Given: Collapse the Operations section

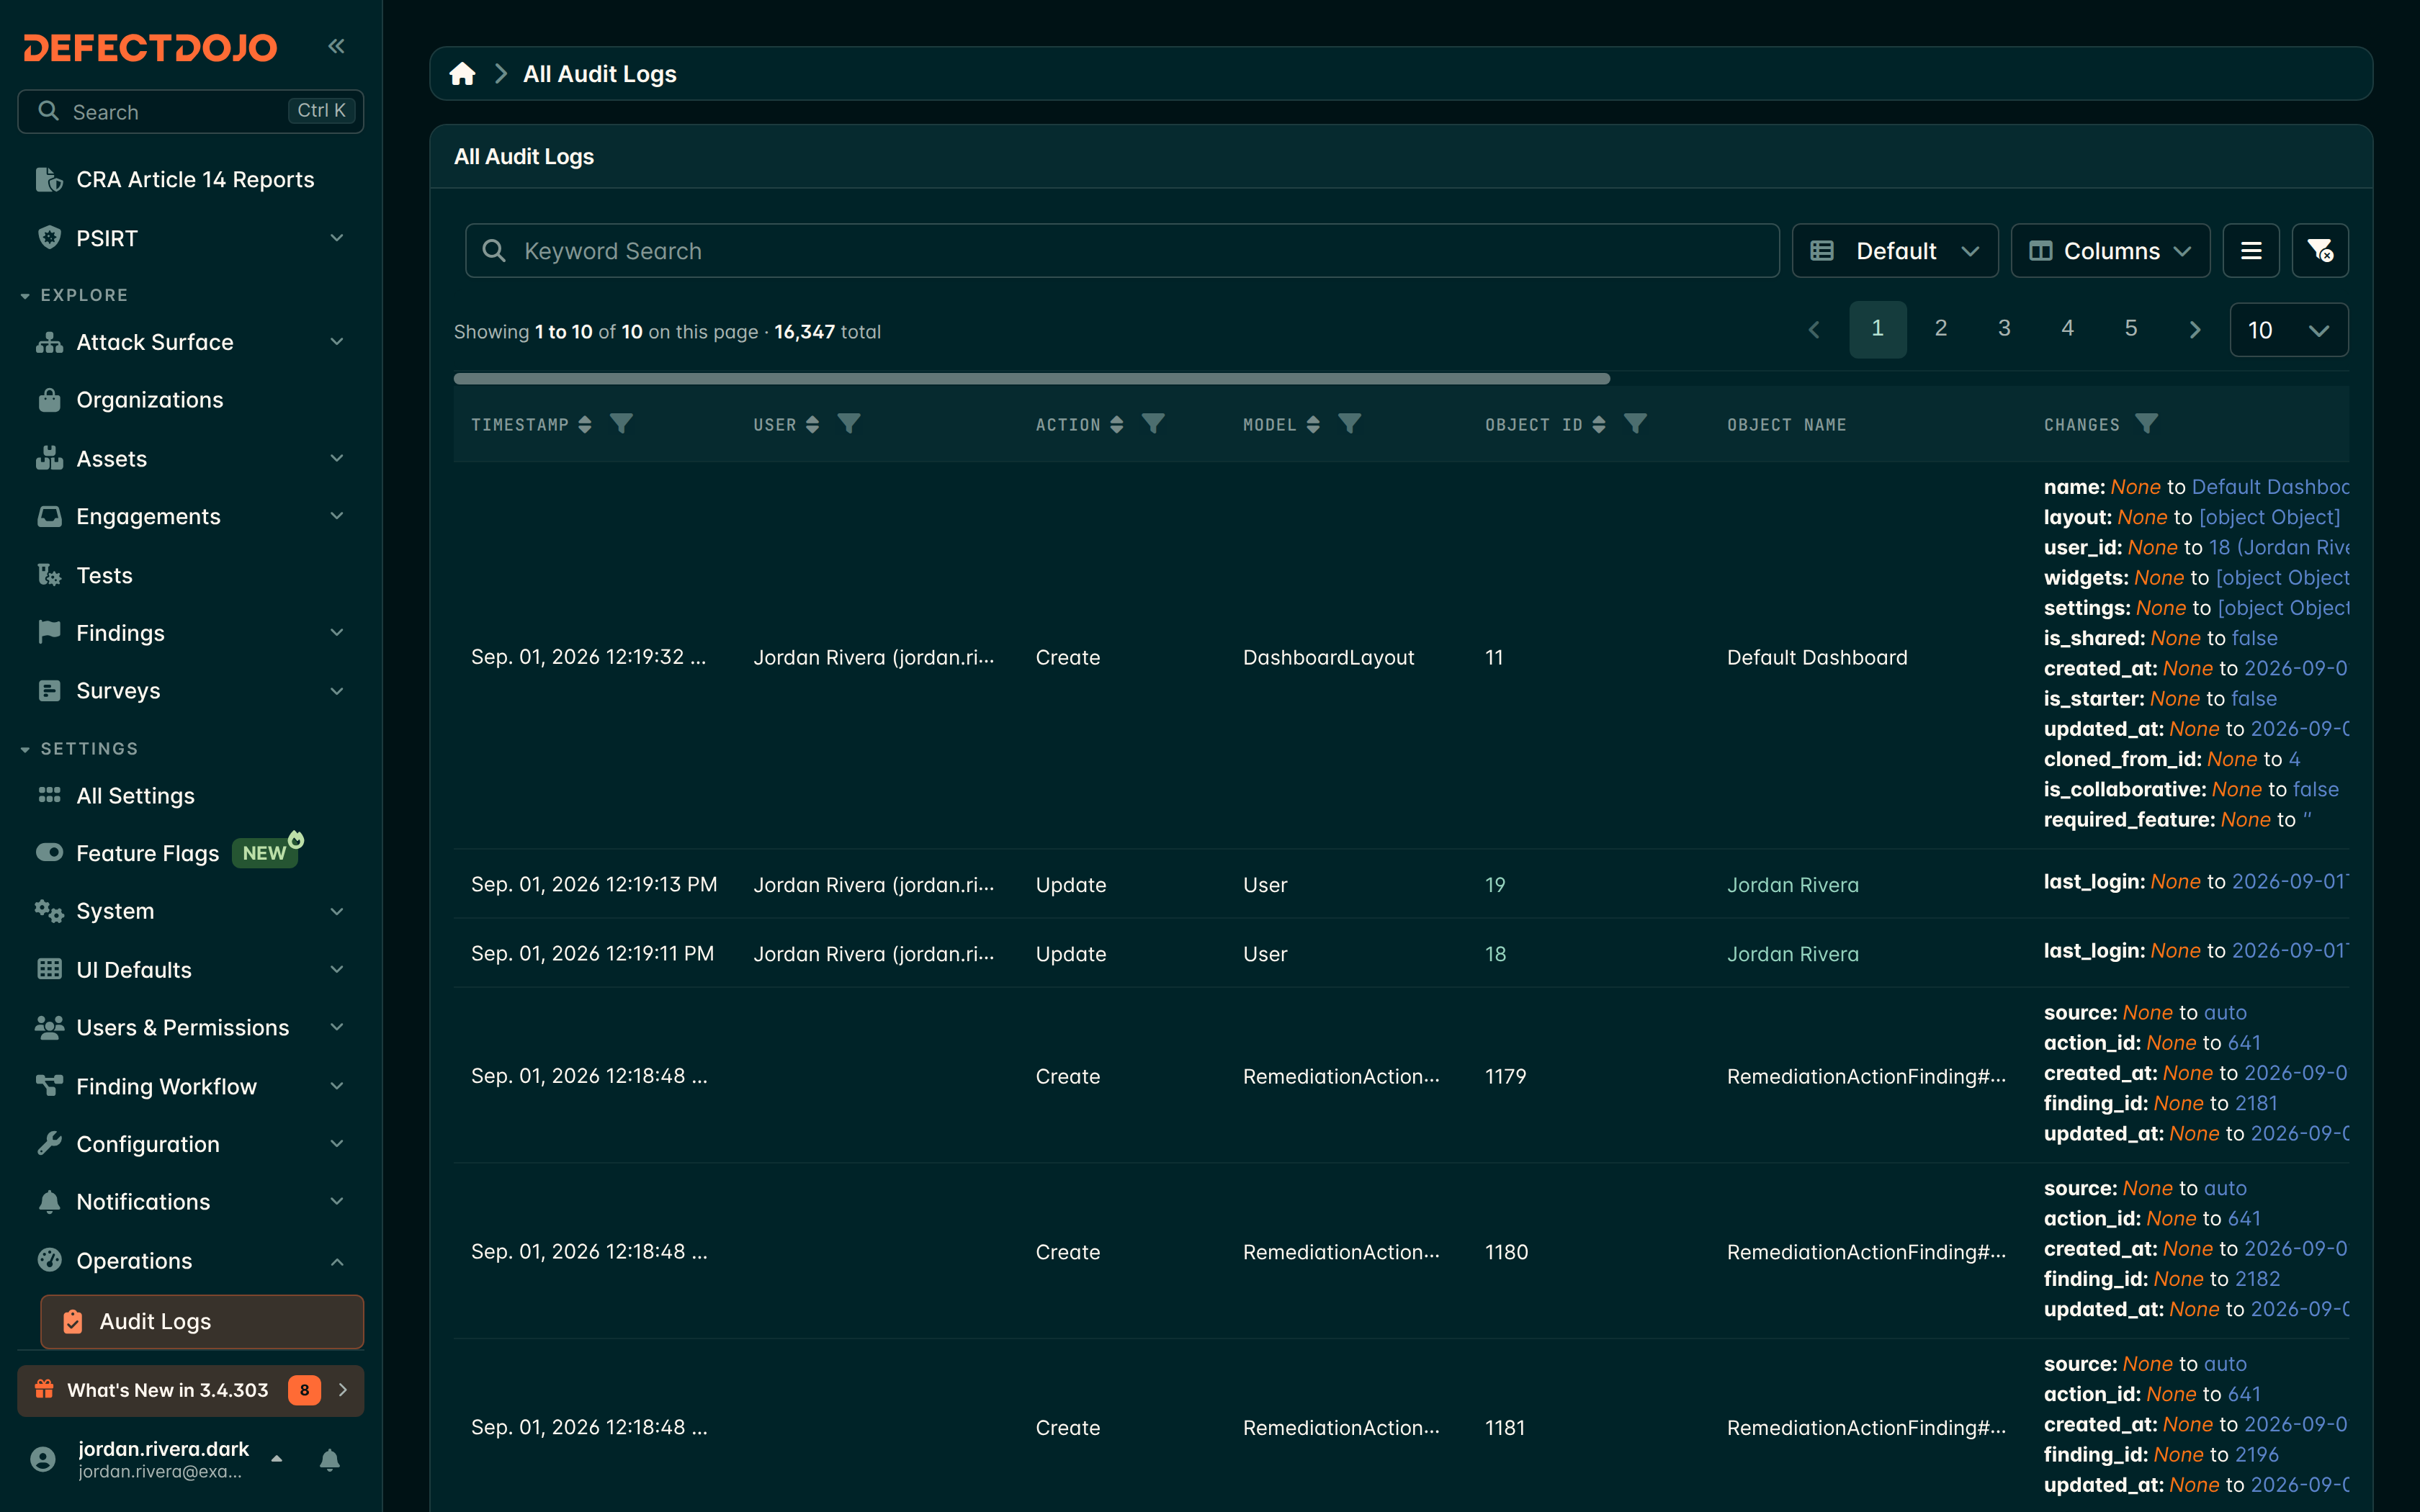Looking at the screenshot, I should (190, 1261).
